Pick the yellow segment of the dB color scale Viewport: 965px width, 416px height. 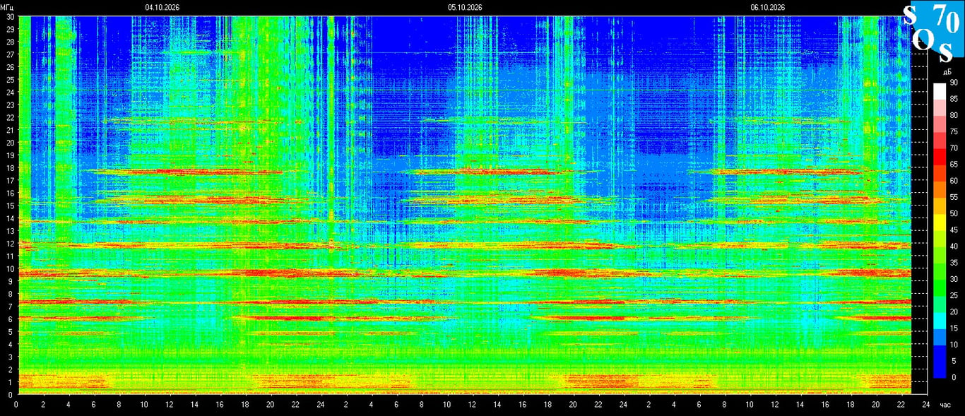pyautogui.click(x=940, y=222)
